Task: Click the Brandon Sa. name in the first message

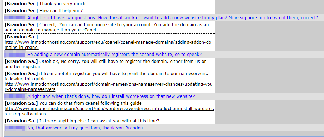Action: [x=21, y=4]
